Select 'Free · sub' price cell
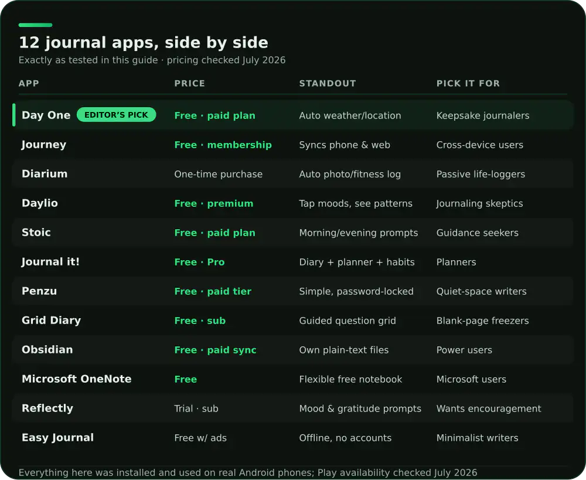586x480 pixels. point(200,321)
